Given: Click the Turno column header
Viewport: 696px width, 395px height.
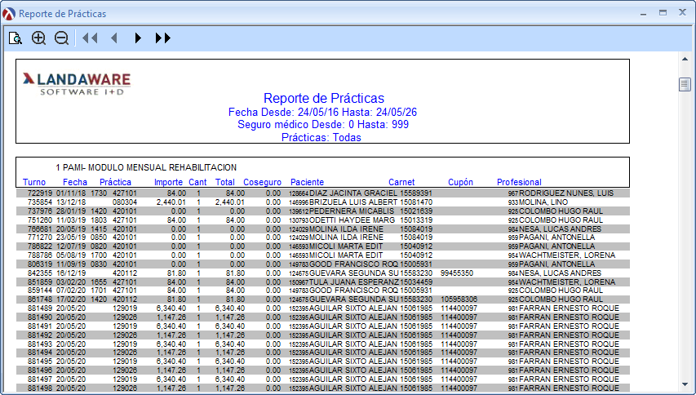Looking at the screenshot, I should point(34,182).
